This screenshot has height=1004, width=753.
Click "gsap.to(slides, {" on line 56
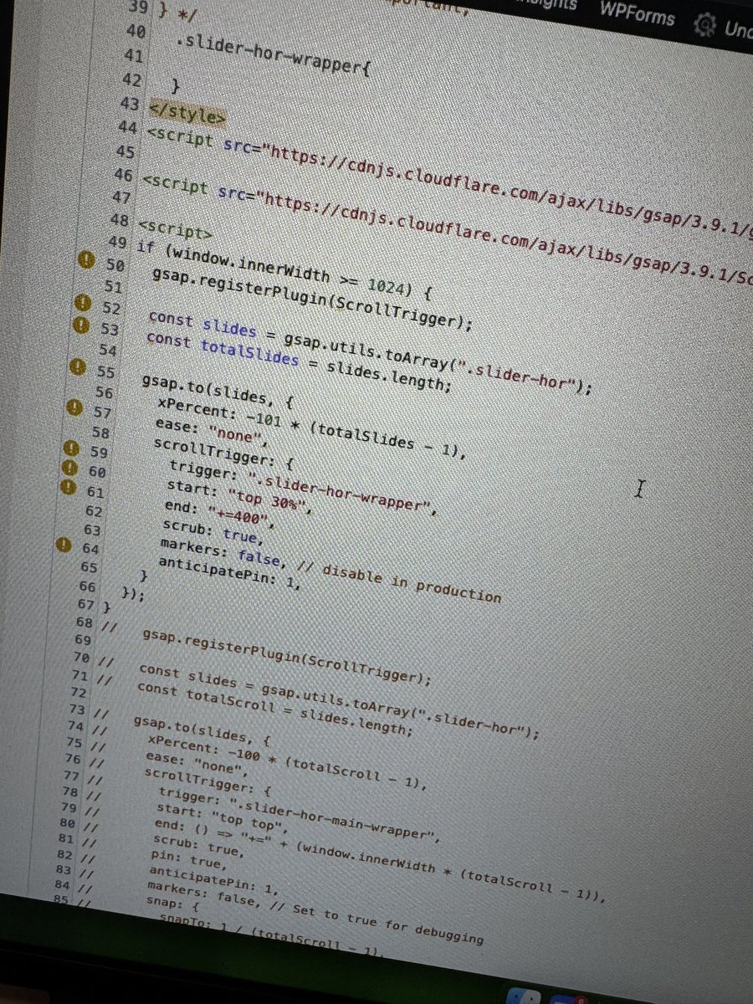(218, 392)
